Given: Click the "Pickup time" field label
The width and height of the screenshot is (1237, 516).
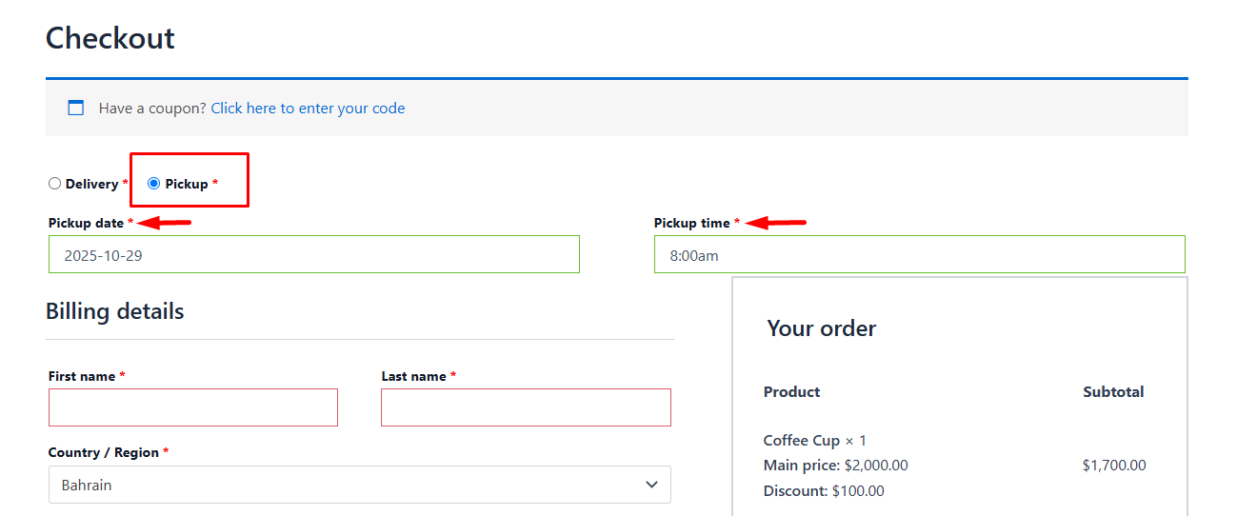Looking at the screenshot, I should [x=691, y=223].
